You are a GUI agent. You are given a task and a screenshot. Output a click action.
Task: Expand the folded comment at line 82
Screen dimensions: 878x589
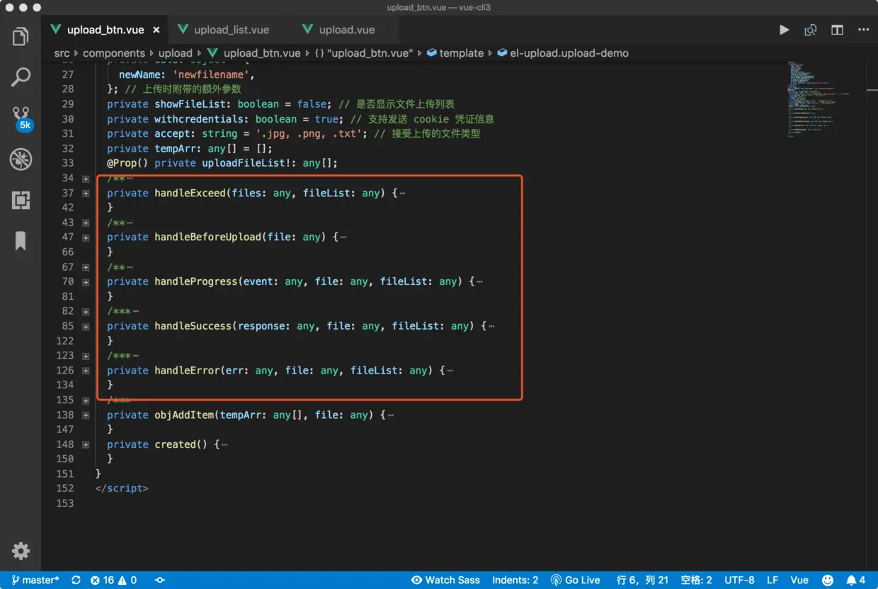[86, 311]
